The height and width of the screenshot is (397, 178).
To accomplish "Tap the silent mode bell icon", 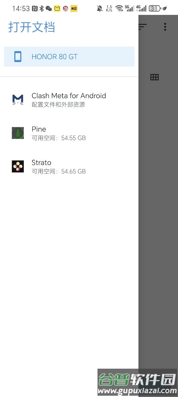I will coord(100,8).
